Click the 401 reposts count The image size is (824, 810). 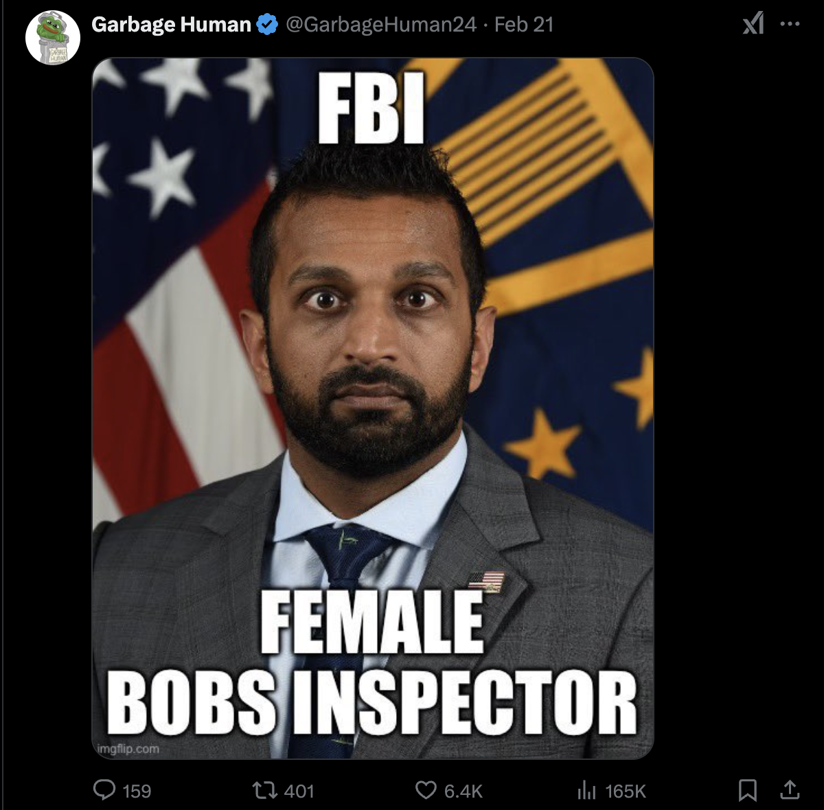(299, 791)
